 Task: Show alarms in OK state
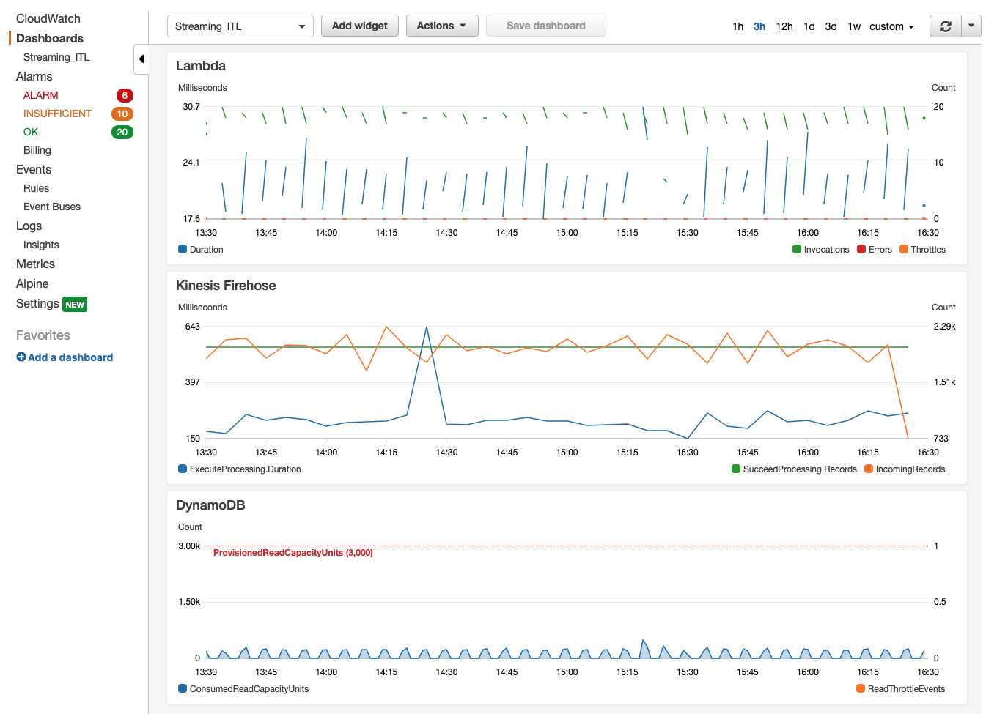[31, 132]
